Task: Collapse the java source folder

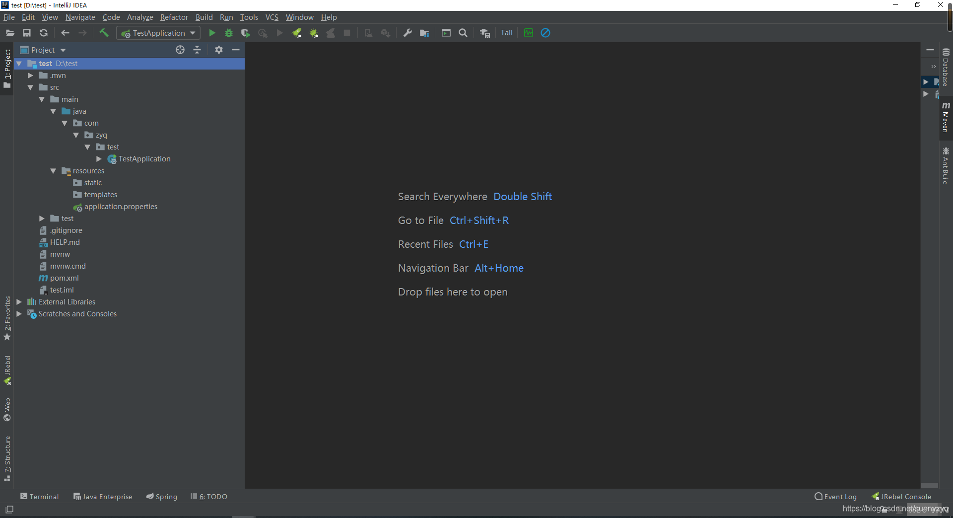Action: point(53,111)
